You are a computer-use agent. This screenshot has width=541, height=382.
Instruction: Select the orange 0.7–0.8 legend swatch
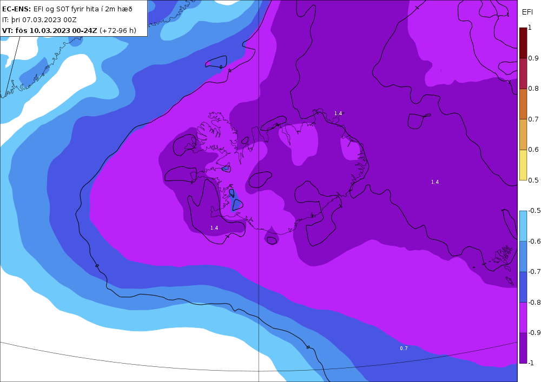(523, 104)
